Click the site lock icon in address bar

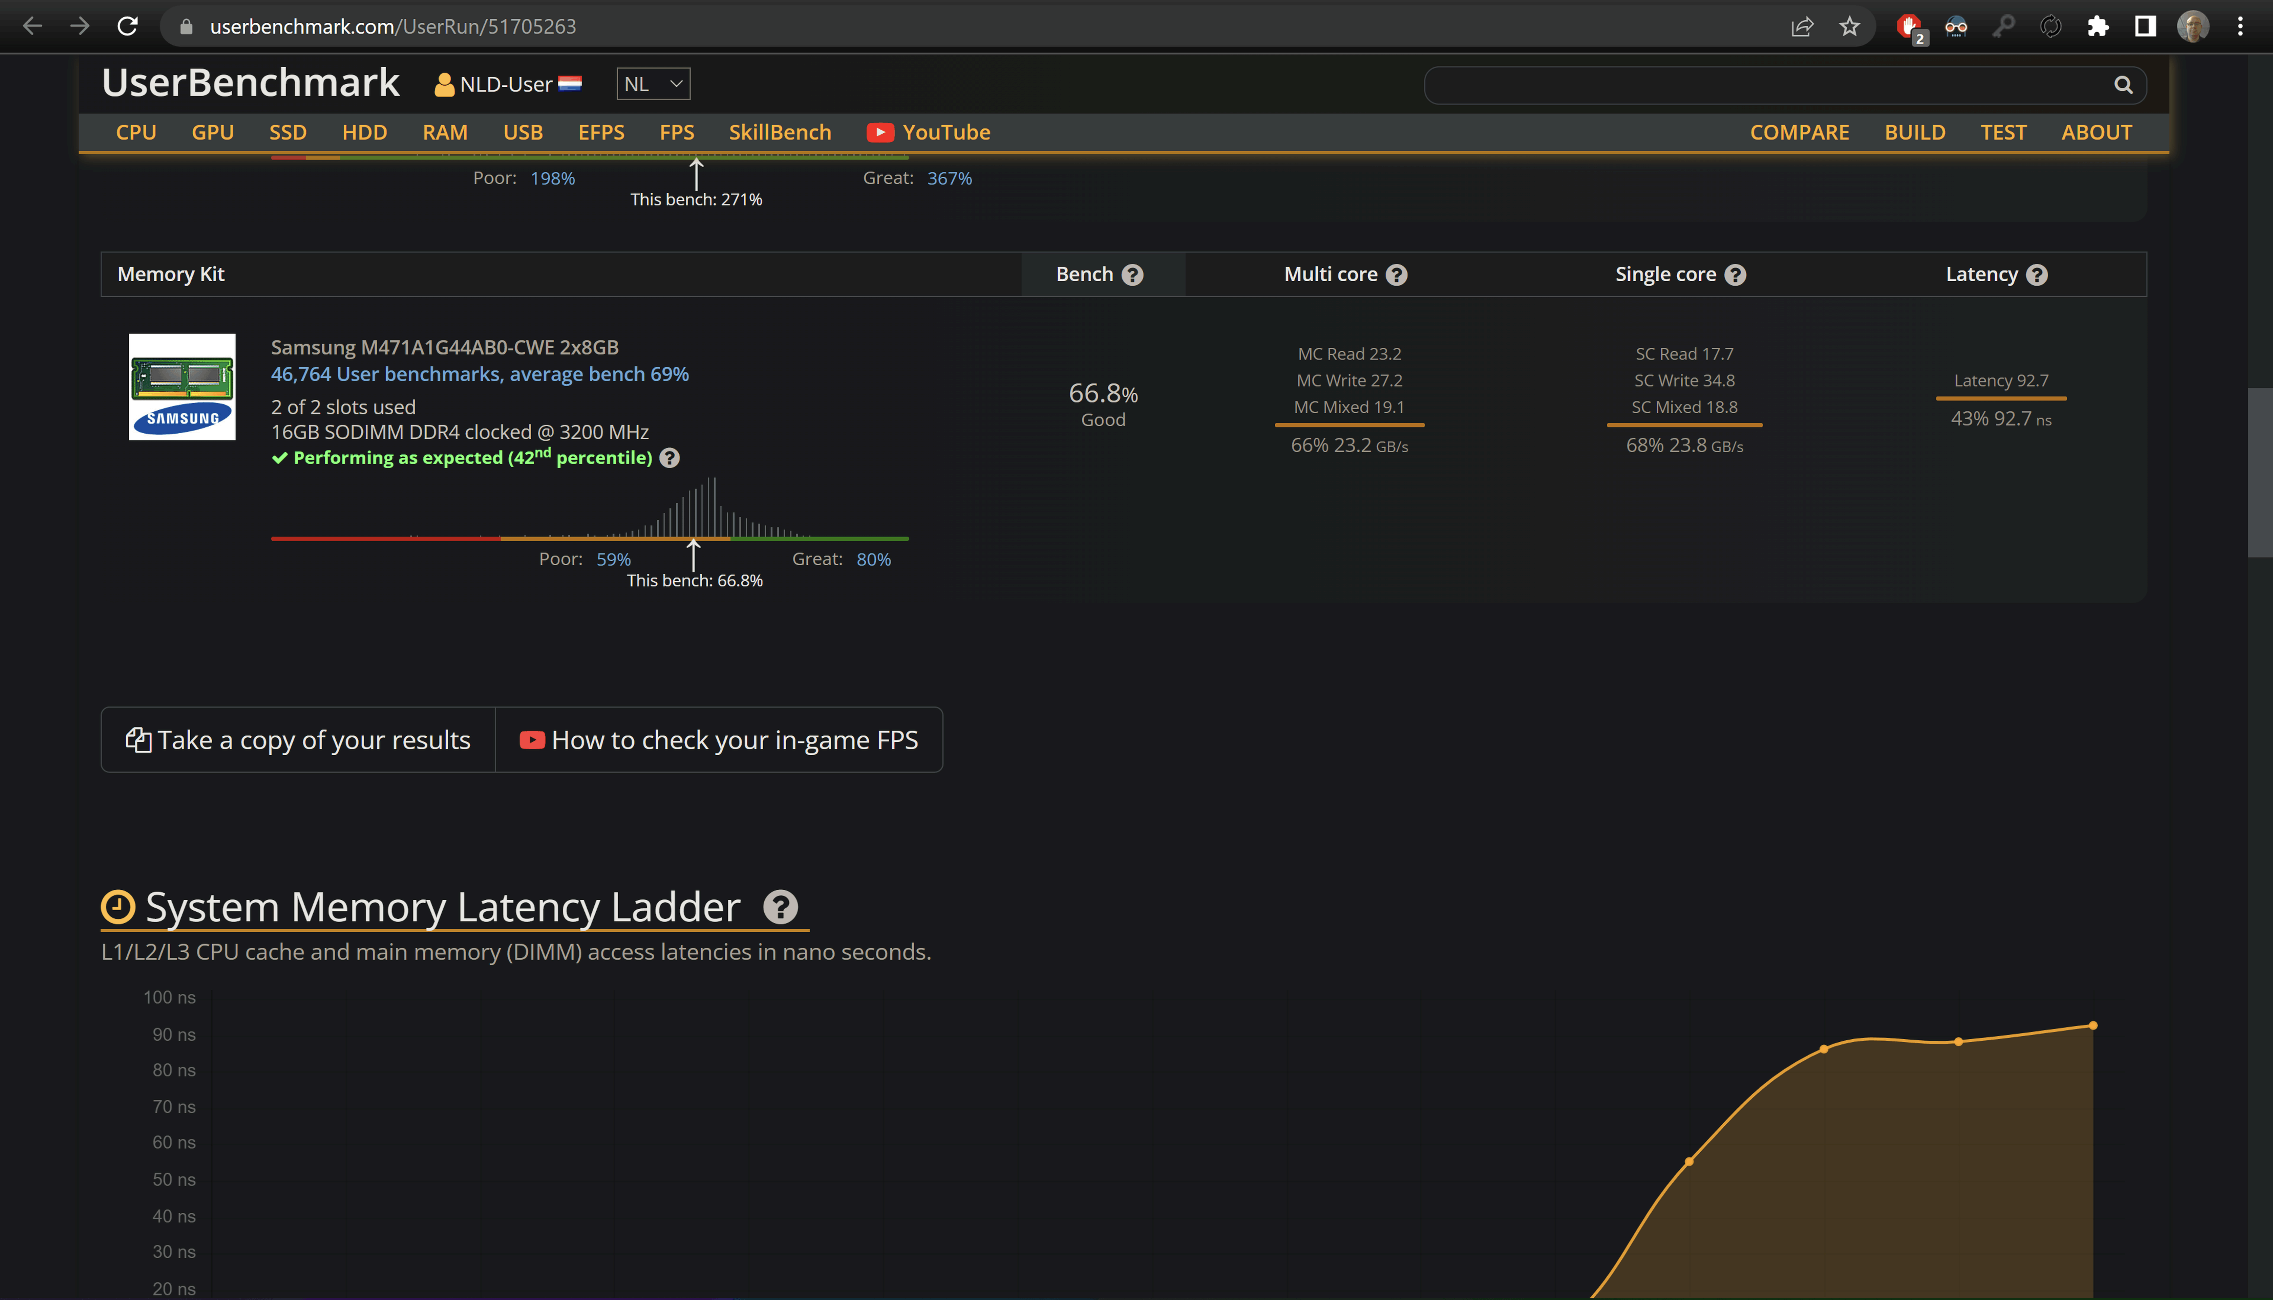(186, 27)
